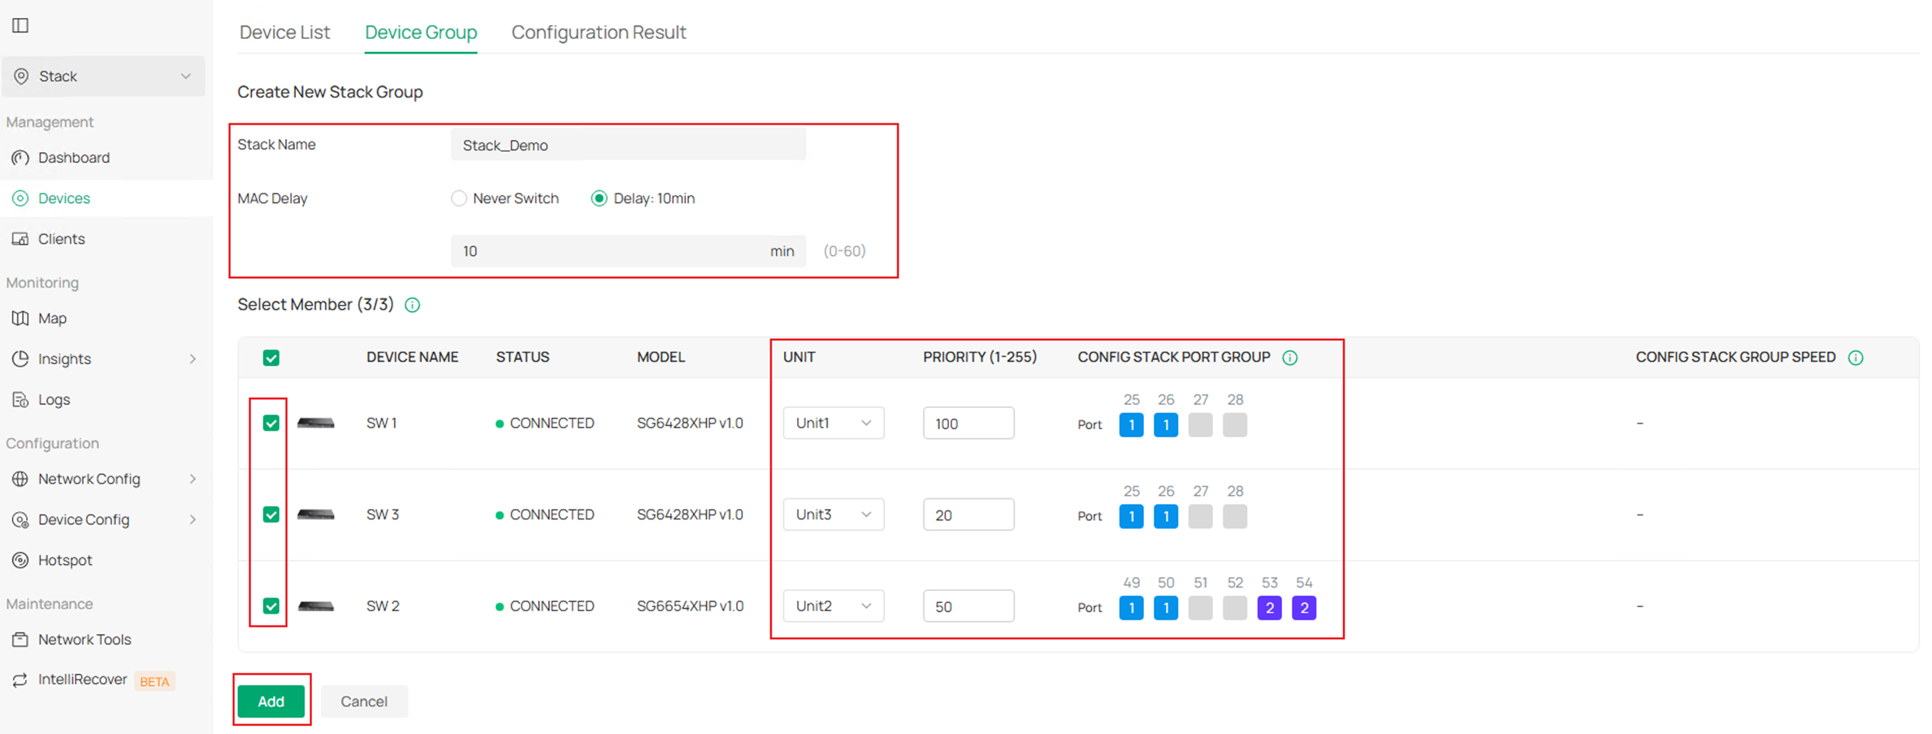This screenshot has width=1932, height=734.
Task: Click the Cancel button
Action: [364, 701]
